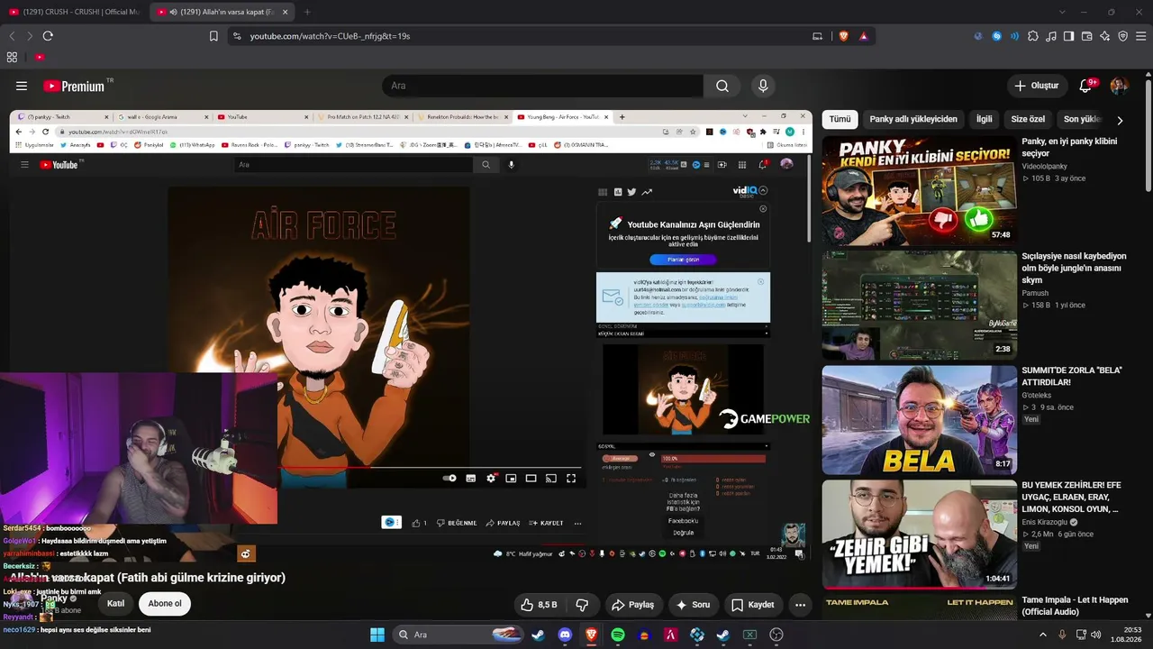Open the 2:38 jungle video thumbnail
Image resolution: width=1153 pixels, height=649 pixels.
point(919,305)
